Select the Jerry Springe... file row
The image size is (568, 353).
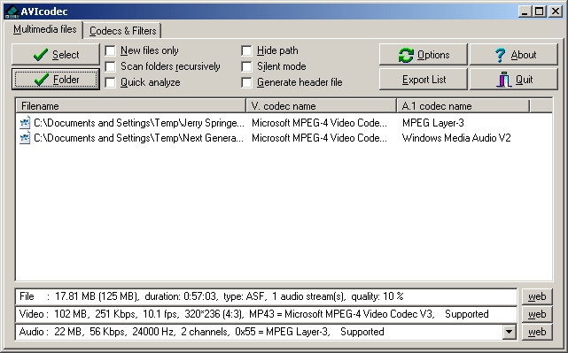pyautogui.click(x=284, y=123)
